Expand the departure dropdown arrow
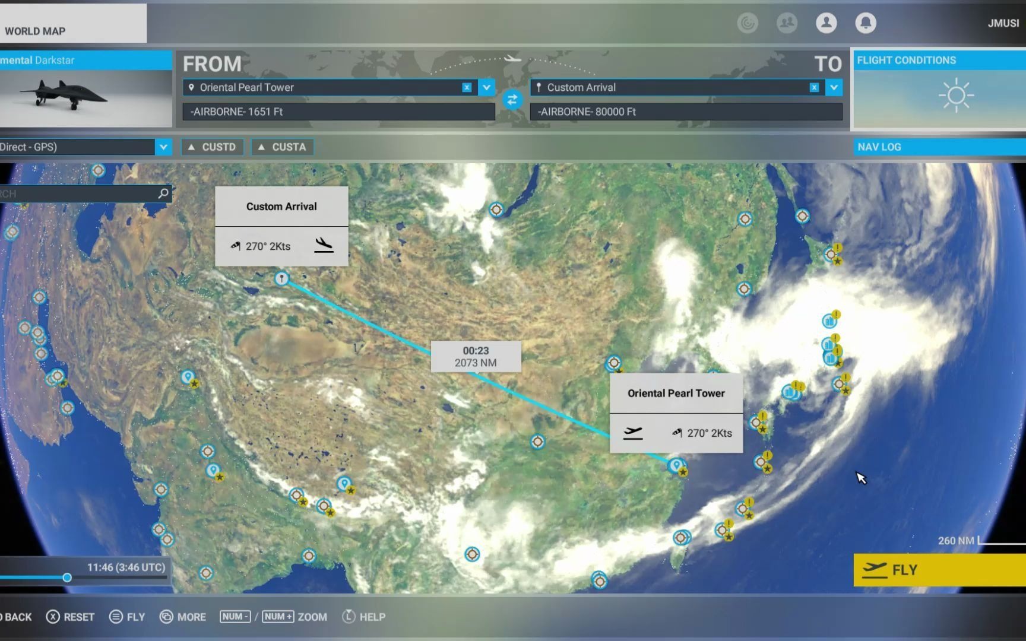1026x641 pixels. point(486,87)
